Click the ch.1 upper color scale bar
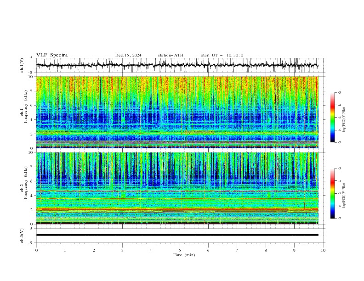Screen dimensions: 364x281 point(333,118)
